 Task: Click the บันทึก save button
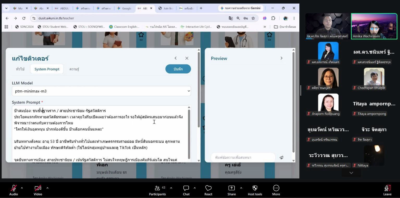178,69
